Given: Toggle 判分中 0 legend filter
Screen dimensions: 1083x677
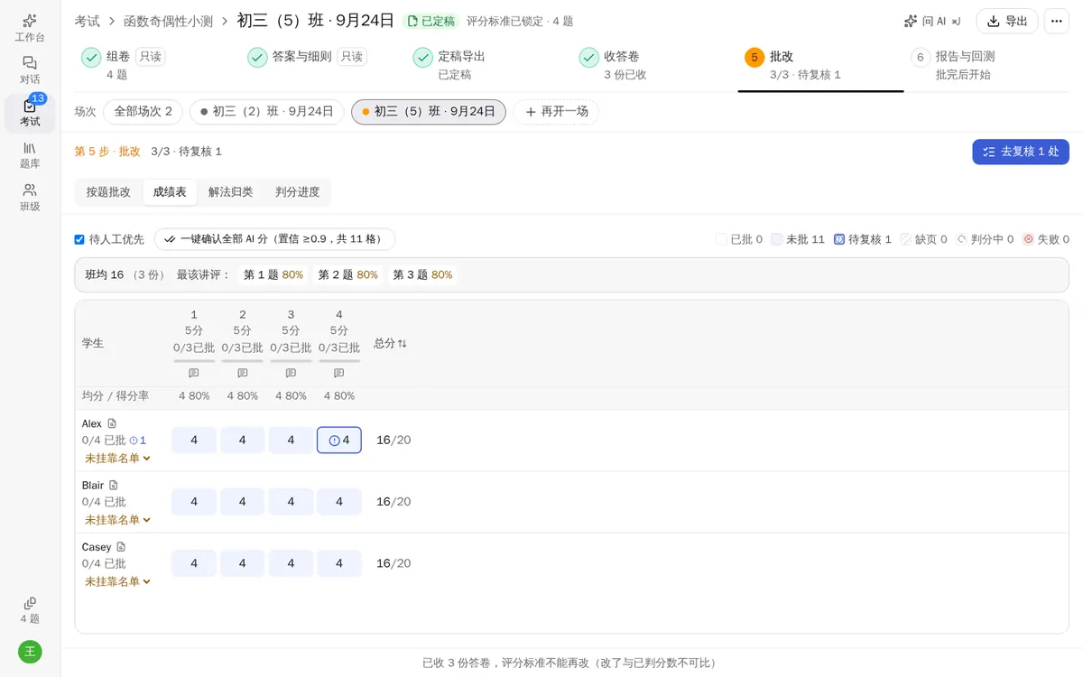Looking at the screenshot, I should click(x=985, y=239).
